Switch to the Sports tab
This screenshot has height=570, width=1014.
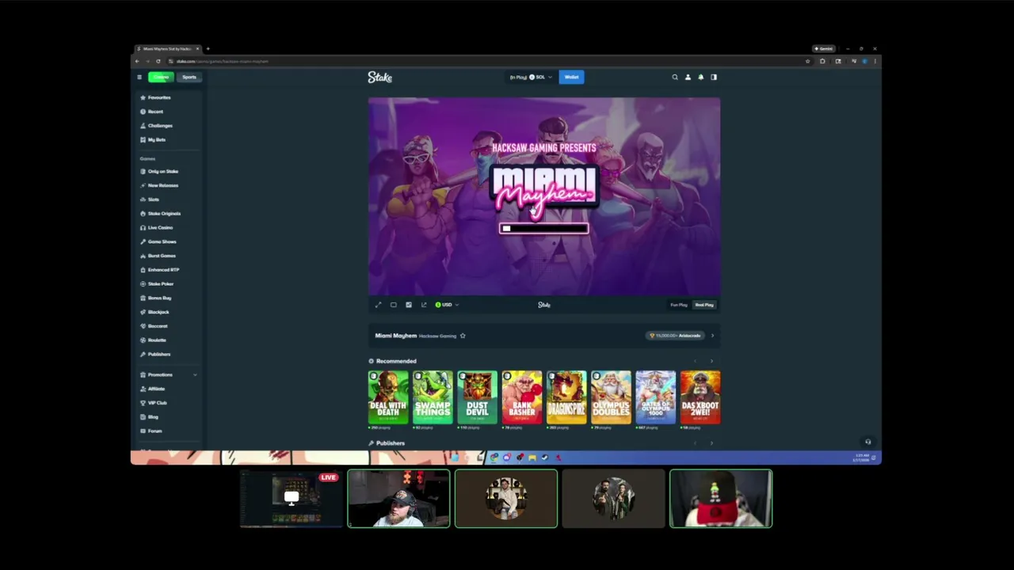pyautogui.click(x=189, y=77)
